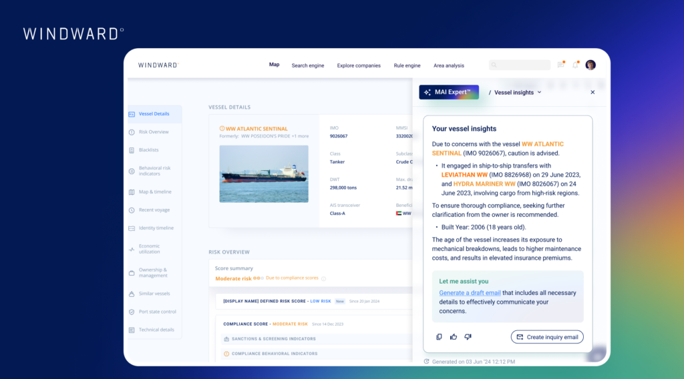
Task: Click the Ownership & management briefcase icon
Action: pos(132,273)
